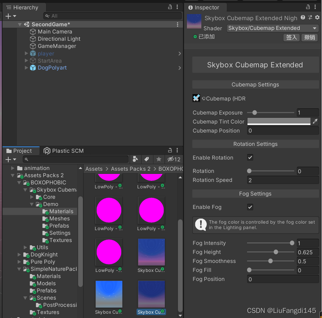The image size is (322, 318).
Task: Open search by label filter
Action: (147, 159)
